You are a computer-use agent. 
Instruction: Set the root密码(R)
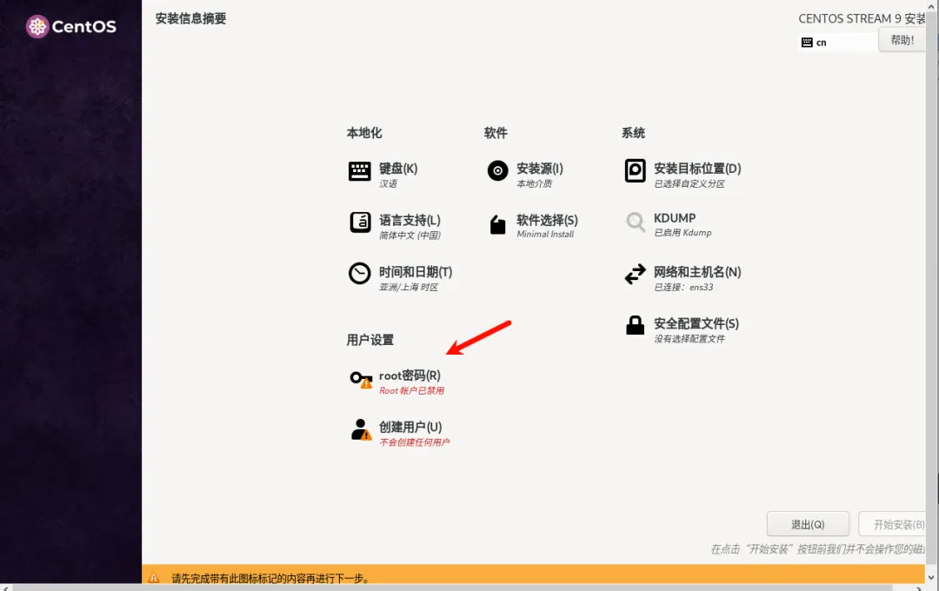pyautogui.click(x=410, y=375)
